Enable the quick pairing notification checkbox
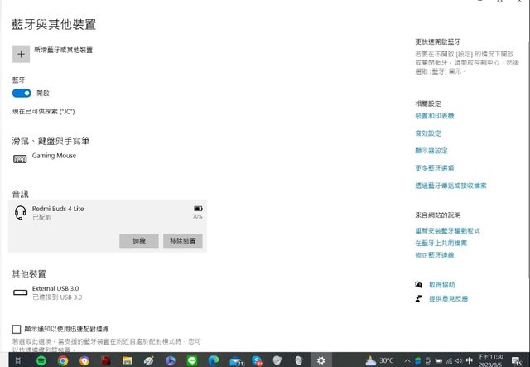Image resolution: width=530 pixels, height=367 pixels. [x=17, y=329]
